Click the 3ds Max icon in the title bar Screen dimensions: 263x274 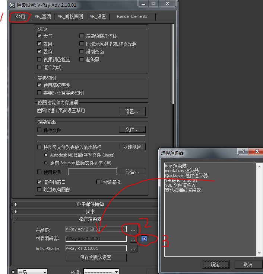(12, 5)
